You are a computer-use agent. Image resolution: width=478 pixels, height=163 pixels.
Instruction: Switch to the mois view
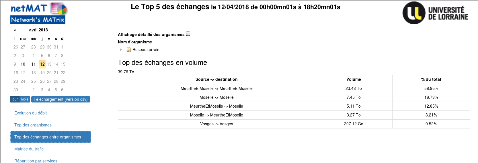pos(25,99)
